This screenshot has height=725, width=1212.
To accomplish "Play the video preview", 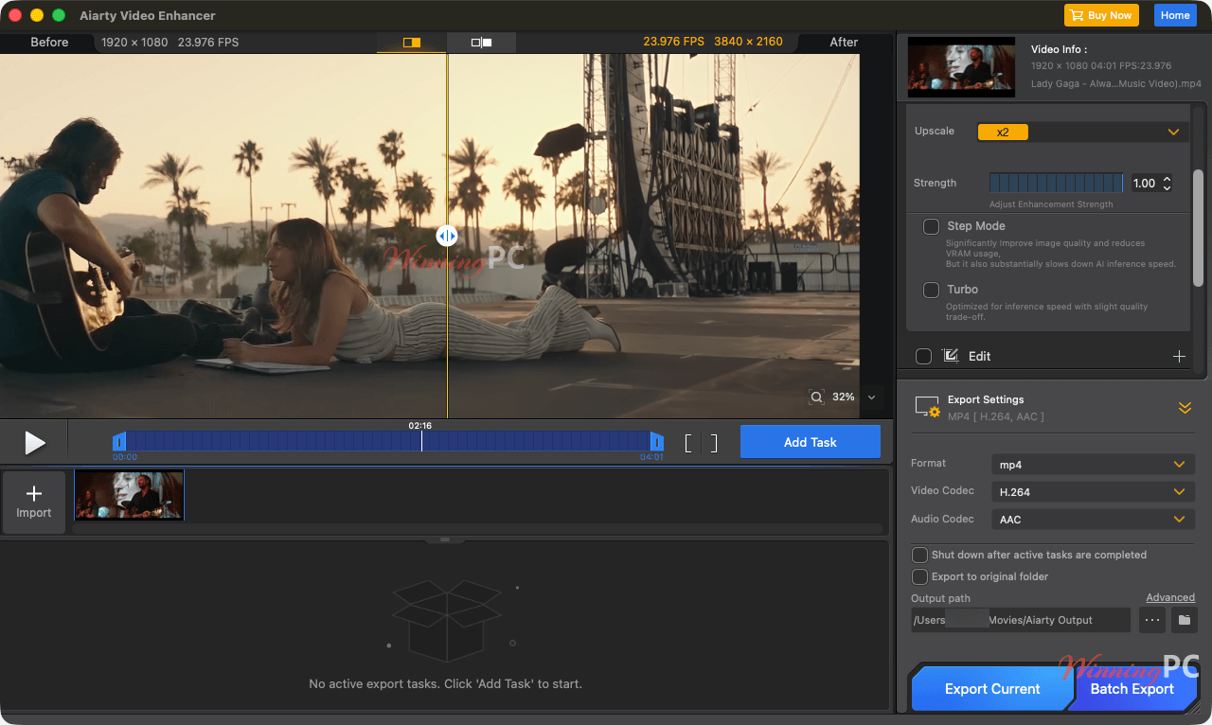I will click(34, 442).
